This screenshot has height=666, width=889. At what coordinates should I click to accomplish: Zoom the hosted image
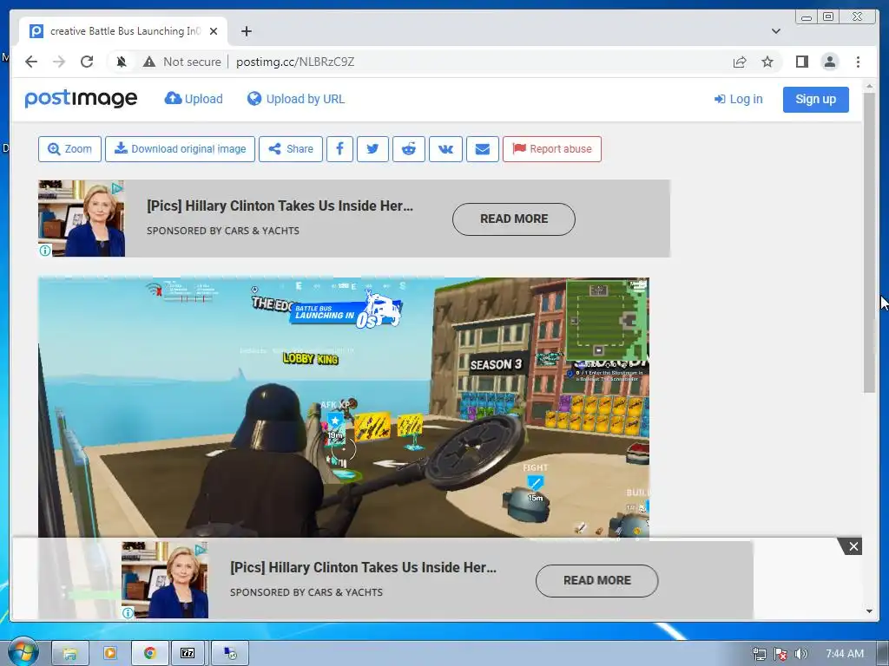click(x=69, y=149)
